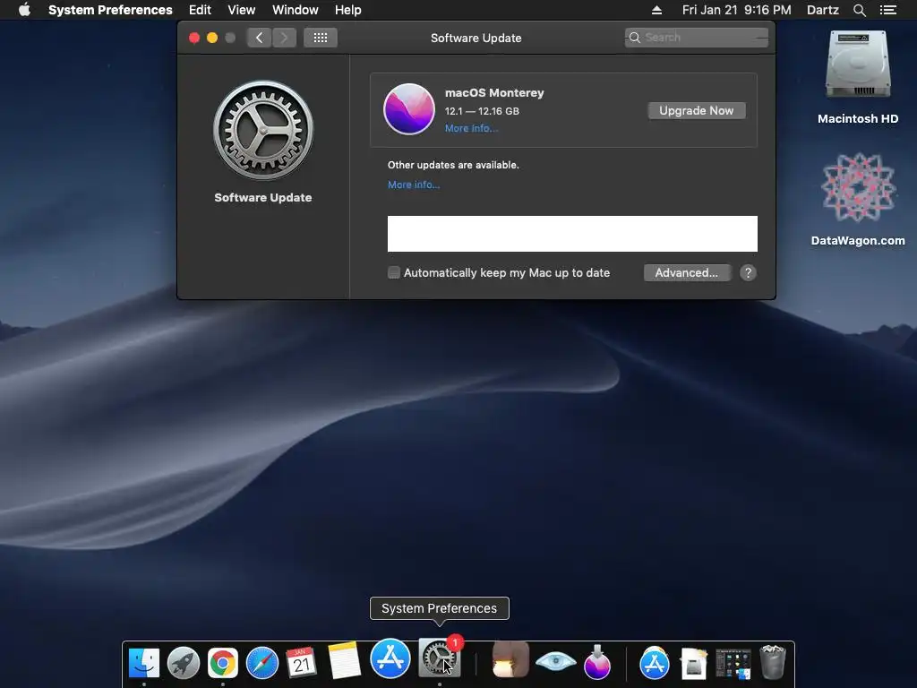Click System Preferences gear in Dock
The image size is (917, 688).
[439, 658]
